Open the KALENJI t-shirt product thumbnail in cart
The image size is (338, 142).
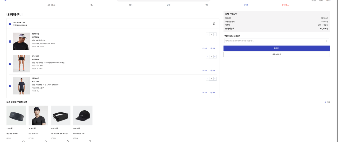click(21, 86)
